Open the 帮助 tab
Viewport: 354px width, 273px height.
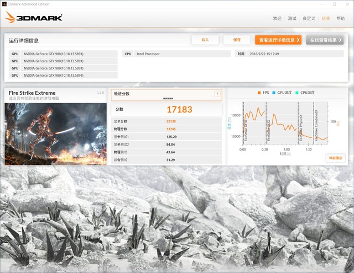point(341,18)
